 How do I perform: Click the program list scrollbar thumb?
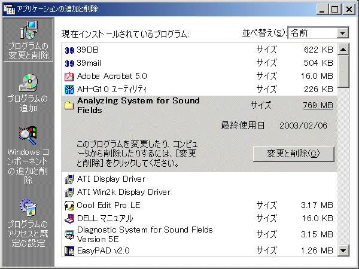[x=343, y=71]
